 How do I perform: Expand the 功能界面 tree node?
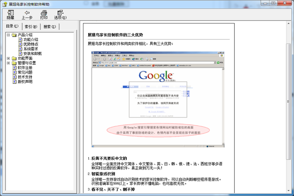8,58
